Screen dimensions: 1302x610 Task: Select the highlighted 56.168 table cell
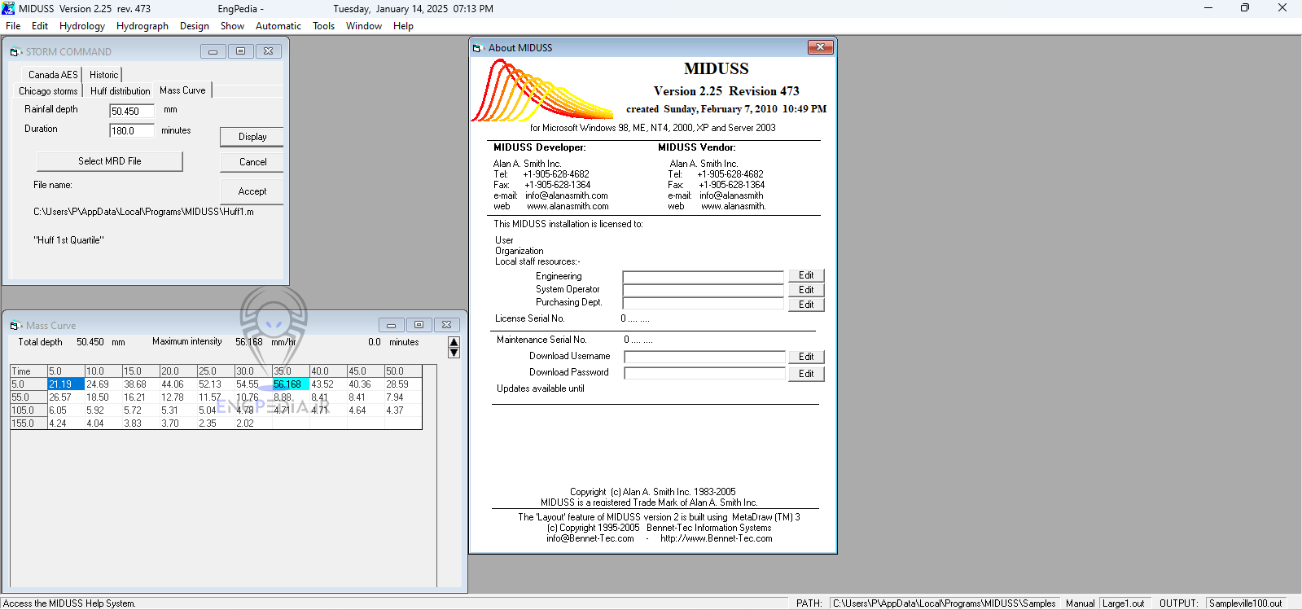[290, 384]
